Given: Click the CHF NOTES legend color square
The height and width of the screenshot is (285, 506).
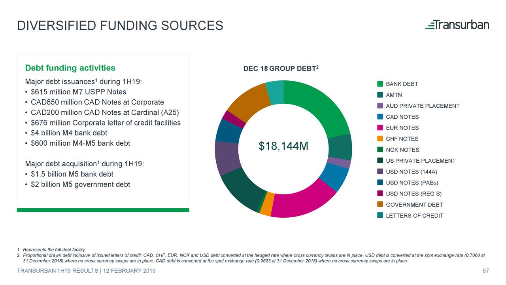Looking at the screenshot, I should point(380,139).
